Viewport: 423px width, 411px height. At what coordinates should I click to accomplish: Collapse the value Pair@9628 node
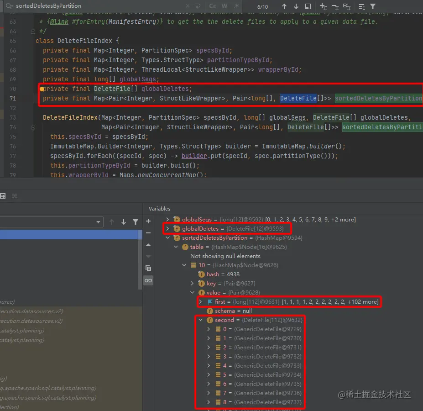(193, 292)
